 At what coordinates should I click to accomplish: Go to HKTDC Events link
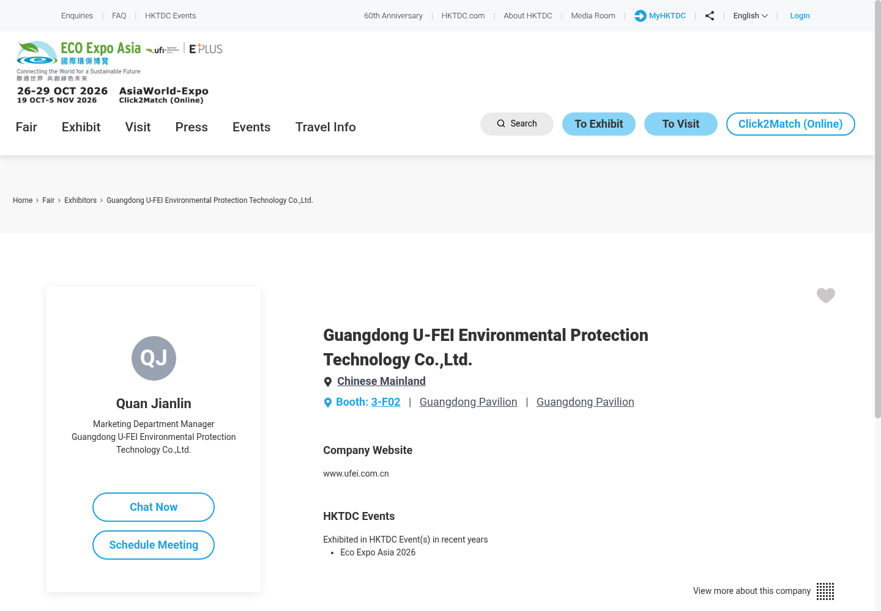click(x=171, y=16)
